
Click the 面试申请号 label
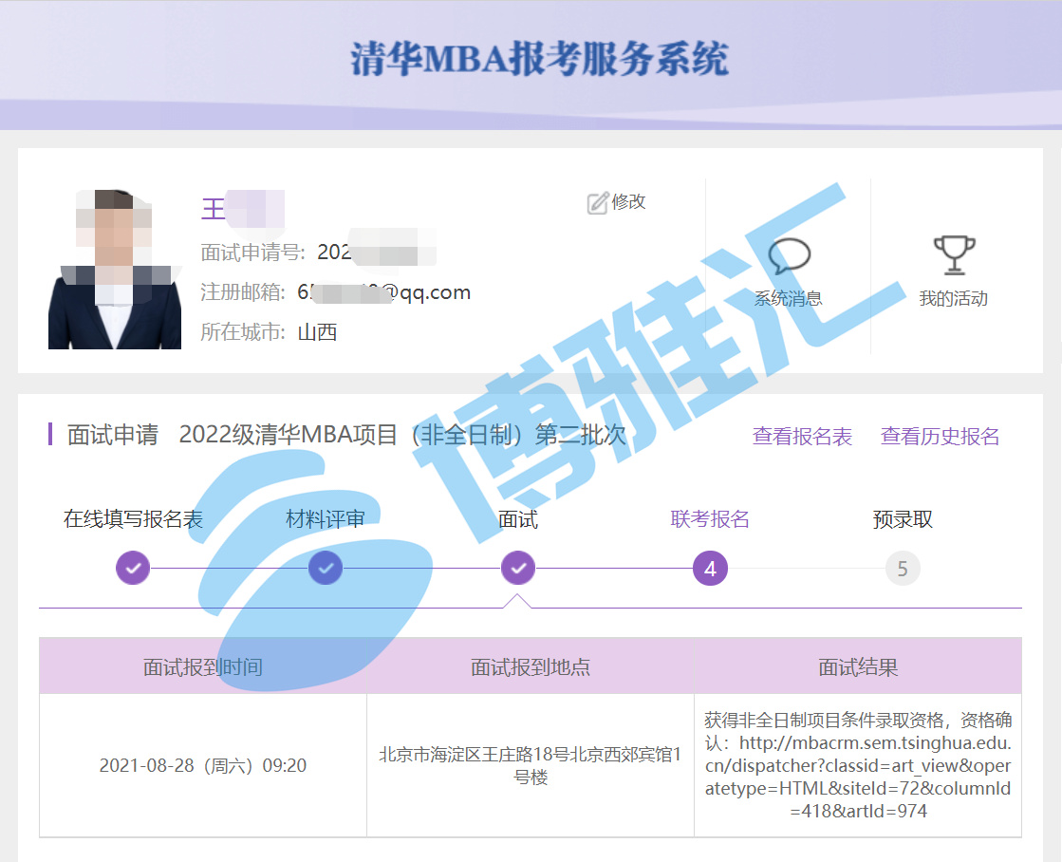click(x=253, y=253)
